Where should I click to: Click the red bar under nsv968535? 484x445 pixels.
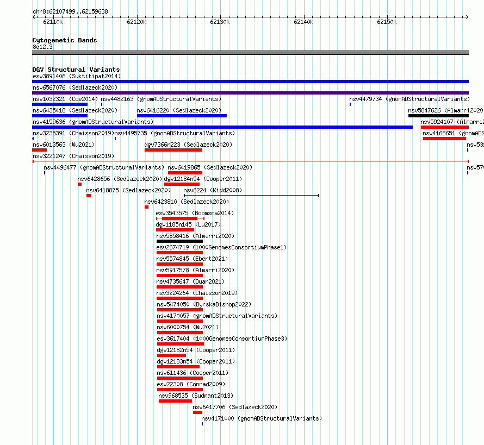click(x=175, y=401)
